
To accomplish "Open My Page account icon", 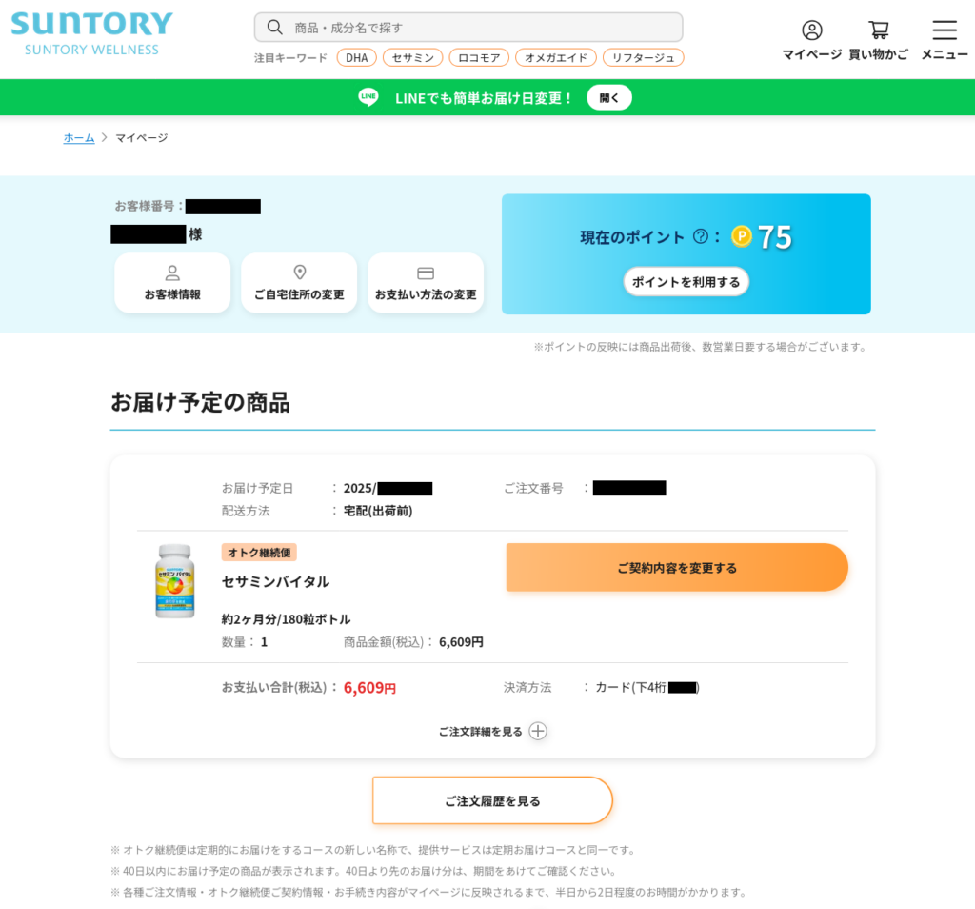I will [x=811, y=30].
